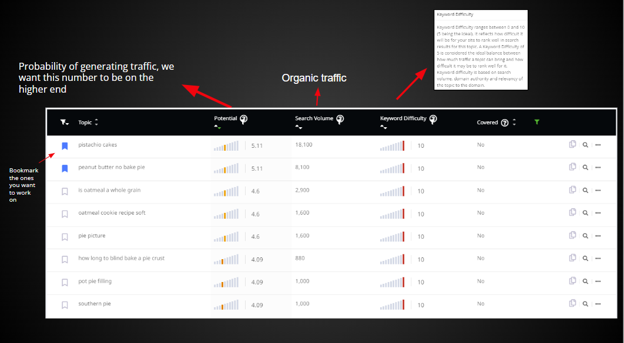Search how long to blind bake a pie crust

tap(585, 259)
